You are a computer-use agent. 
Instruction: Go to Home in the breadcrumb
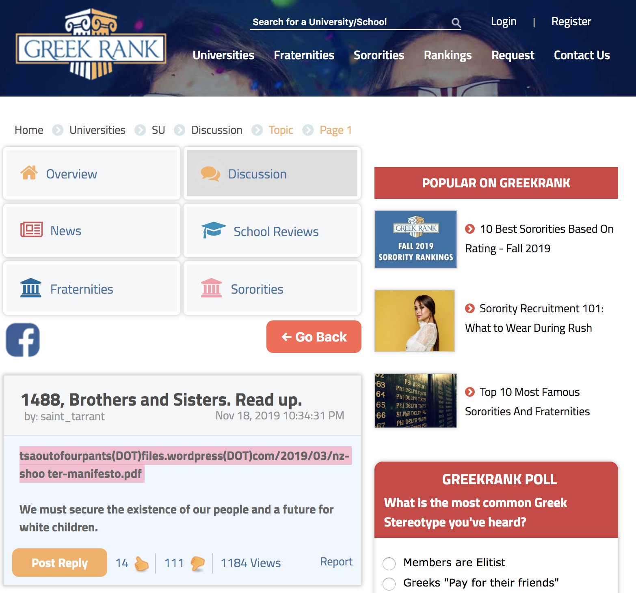pos(29,130)
